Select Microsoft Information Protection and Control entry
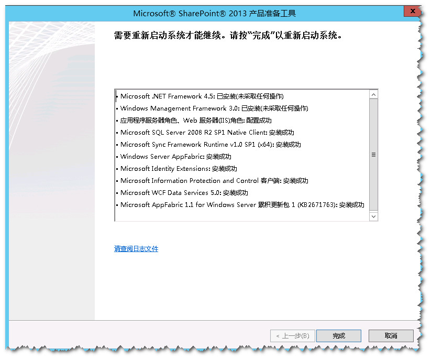The height and width of the screenshot is (360, 432). (x=214, y=181)
